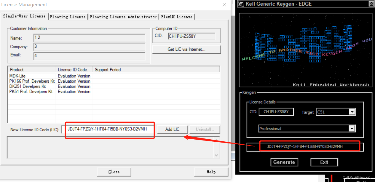Click the Email input field
The height and width of the screenshot is (182, 375).
click(x=89, y=55)
